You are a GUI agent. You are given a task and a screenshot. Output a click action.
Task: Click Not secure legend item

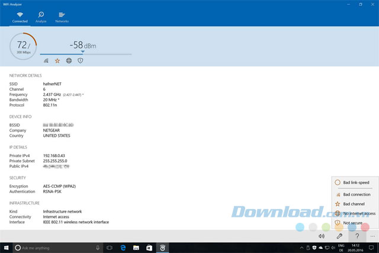coord(354,223)
